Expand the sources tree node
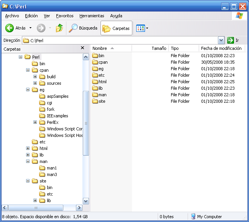This screenshot has width=249, height=222. click(x=35, y=83)
